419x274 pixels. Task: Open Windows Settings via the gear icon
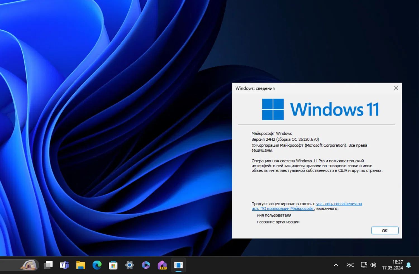(x=129, y=265)
